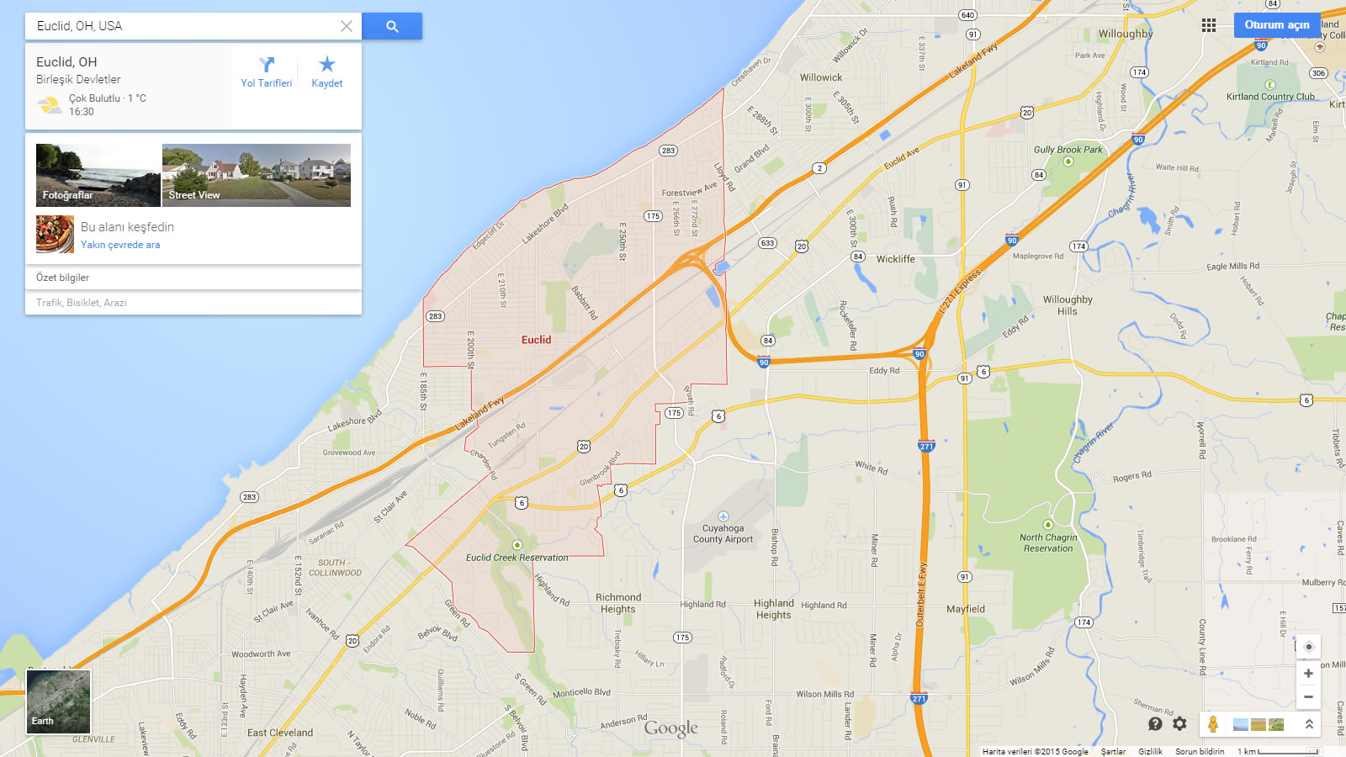Zoom out with the minus button
1346x757 pixels.
(x=1308, y=696)
